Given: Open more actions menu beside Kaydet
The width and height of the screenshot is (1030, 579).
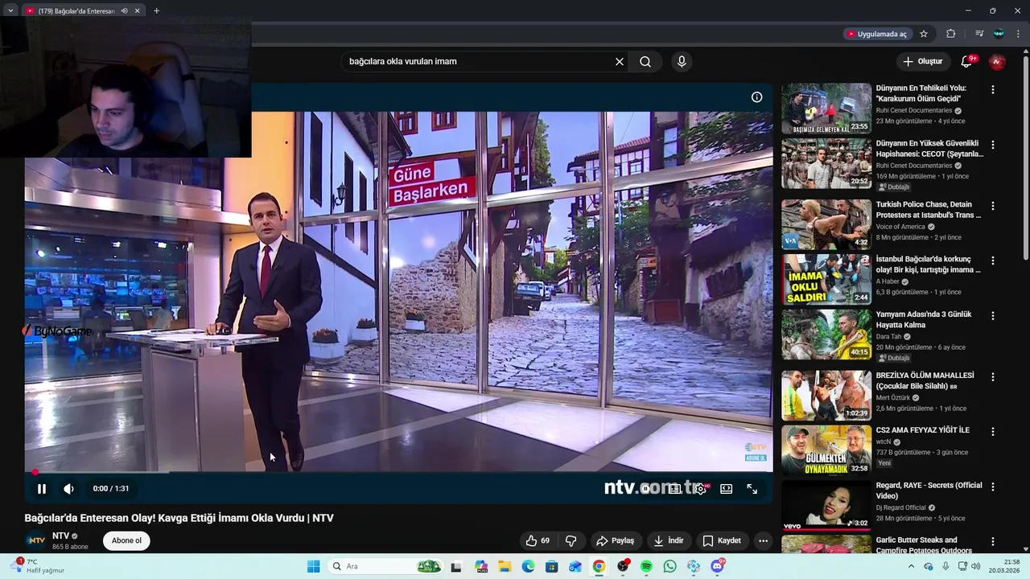Looking at the screenshot, I should 763,540.
